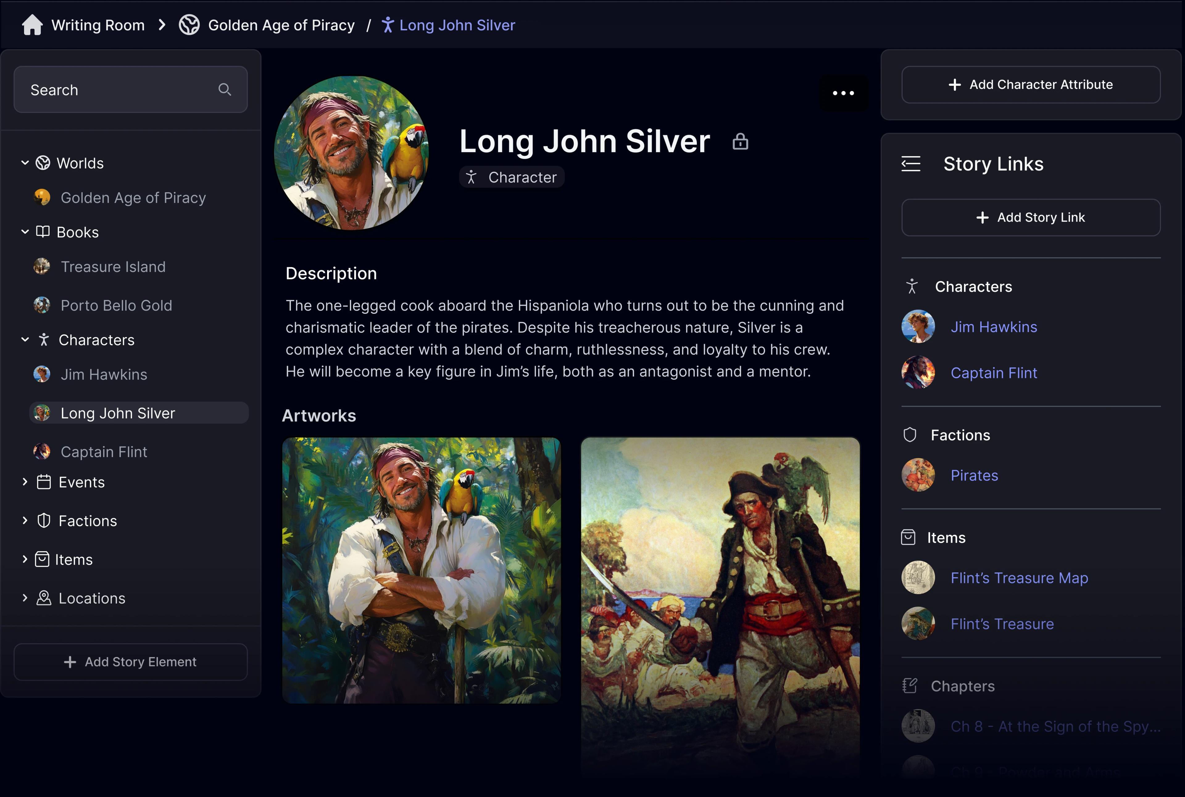1185x797 pixels.
Task: Expand the Factions section chevron in sidebar
Action: [24, 521]
